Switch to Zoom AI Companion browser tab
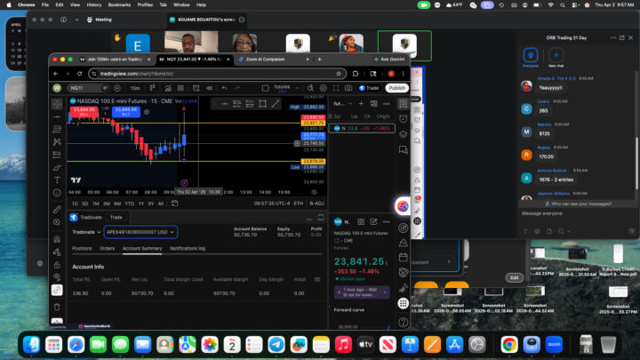The width and height of the screenshot is (640, 360). (x=273, y=60)
